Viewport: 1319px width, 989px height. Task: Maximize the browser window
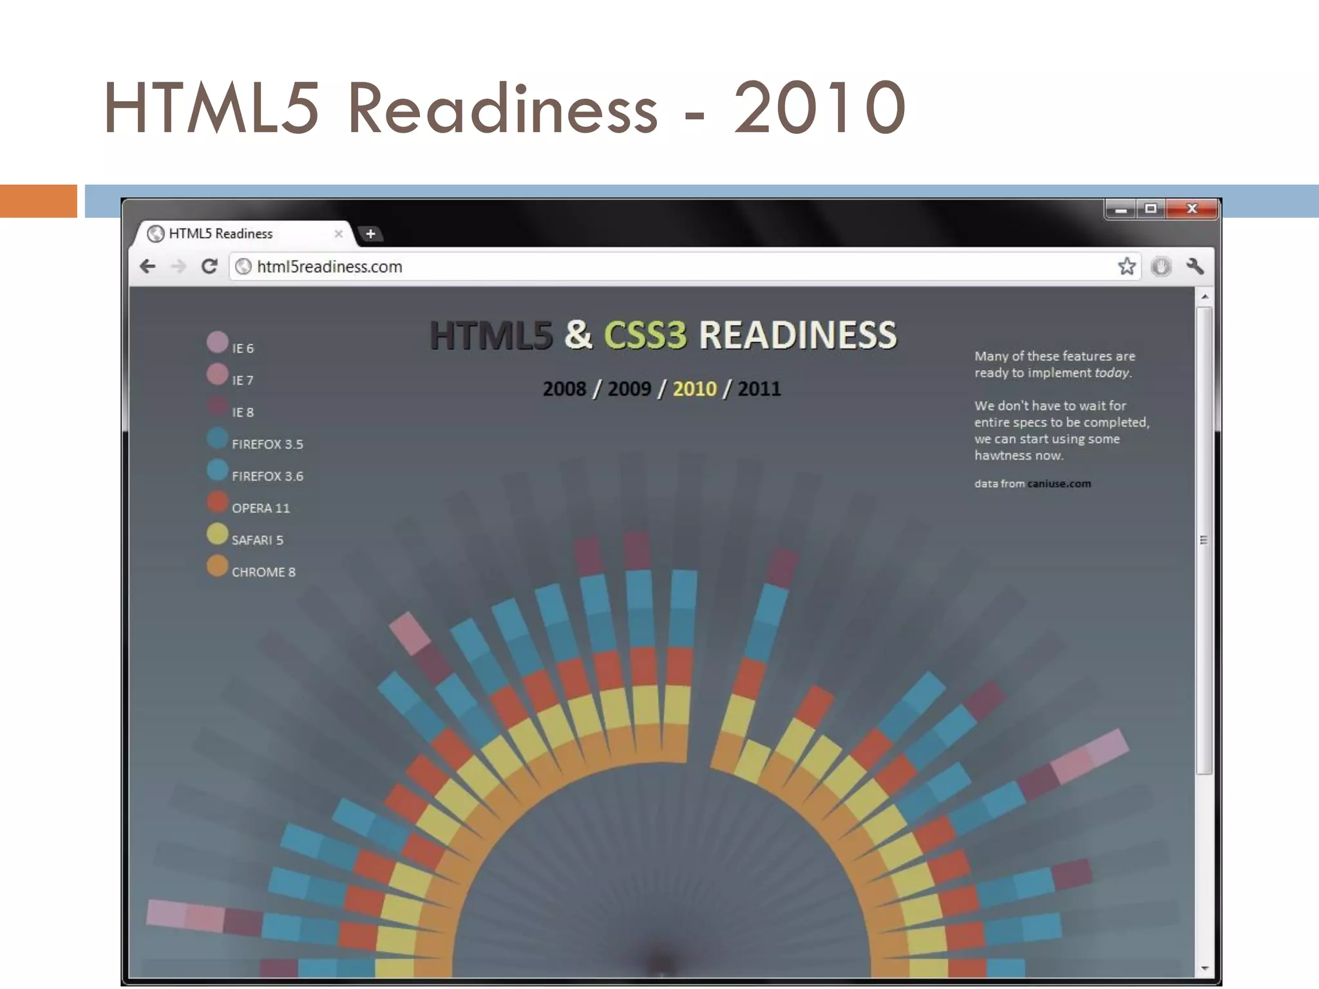pos(1151,209)
